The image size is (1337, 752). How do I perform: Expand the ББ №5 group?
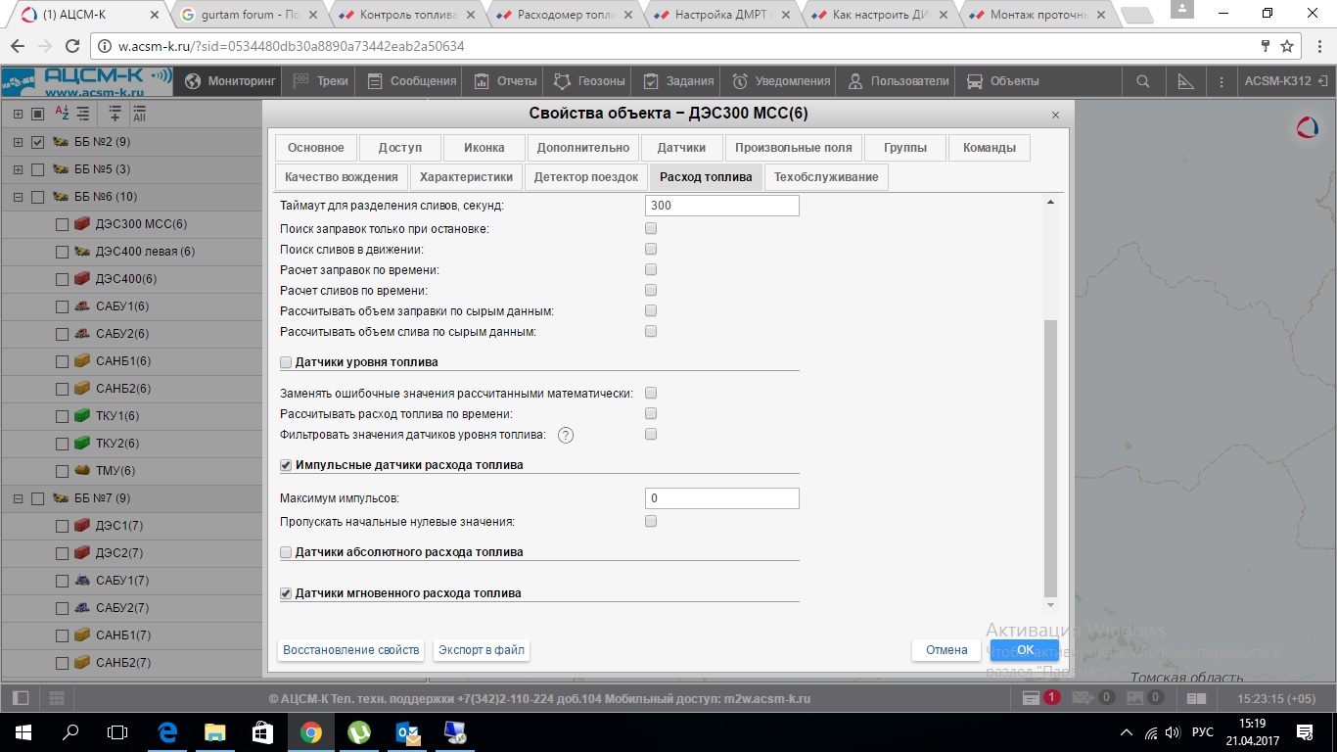coord(18,169)
